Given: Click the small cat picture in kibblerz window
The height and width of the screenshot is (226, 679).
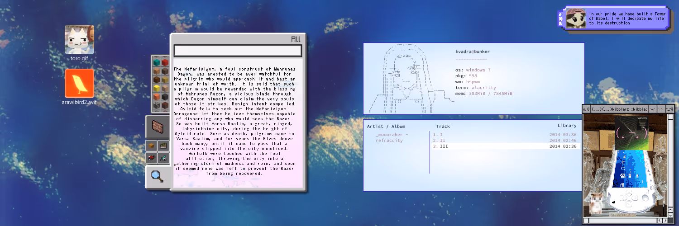Looking at the screenshot, I should pos(597,203).
